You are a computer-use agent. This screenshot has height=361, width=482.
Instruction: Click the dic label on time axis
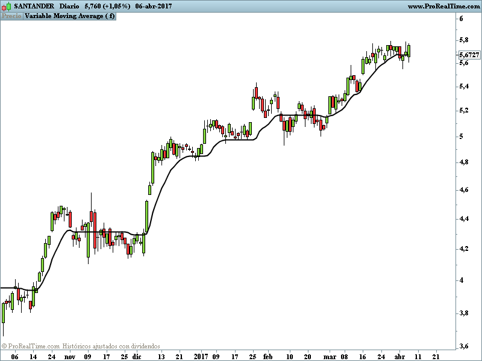[137, 357]
